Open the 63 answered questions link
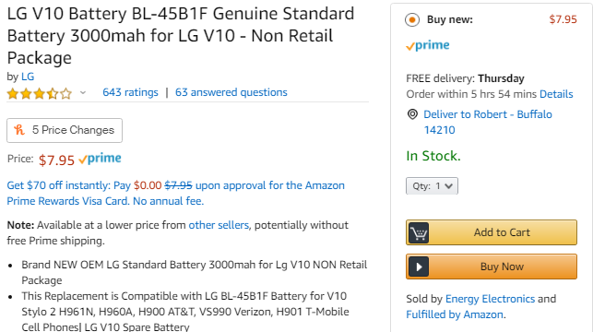593x332 pixels. point(231,92)
